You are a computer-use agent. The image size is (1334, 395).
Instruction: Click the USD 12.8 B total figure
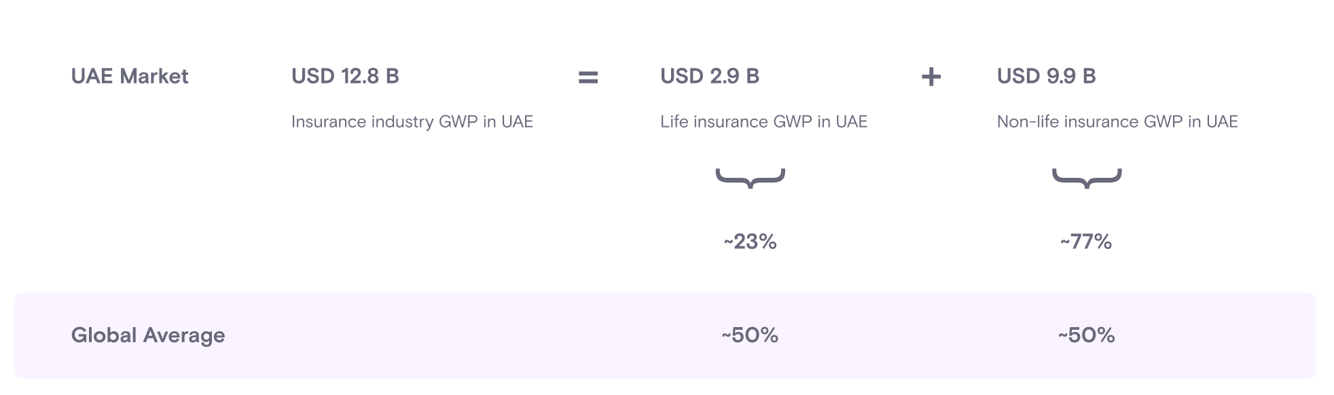345,76
